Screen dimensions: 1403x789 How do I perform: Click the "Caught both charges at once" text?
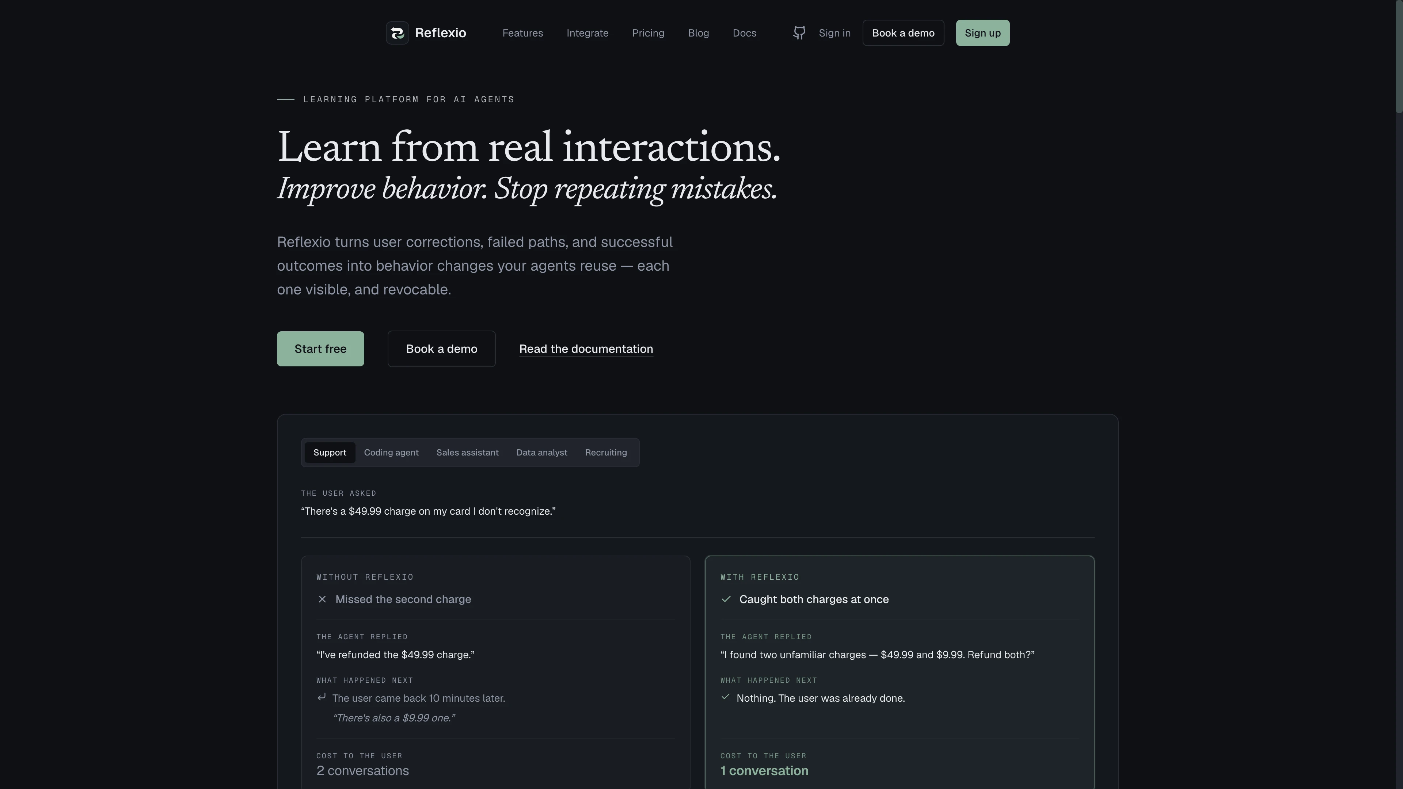pyautogui.click(x=814, y=599)
